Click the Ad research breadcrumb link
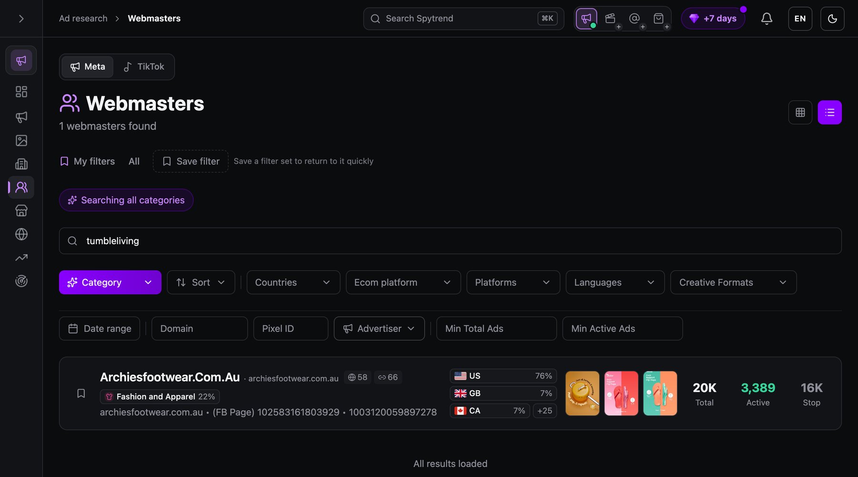Viewport: 858px width, 477px height. (x=83, y=19)
